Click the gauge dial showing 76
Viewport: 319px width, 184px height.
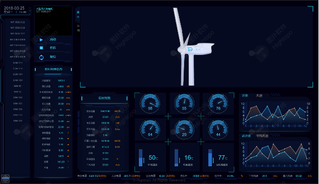coord(218,103)
